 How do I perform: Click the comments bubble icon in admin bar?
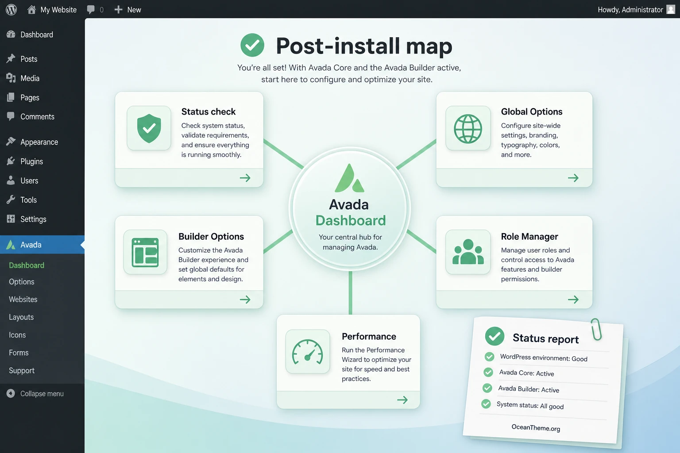pyautogui.click(x=91, y=9)
